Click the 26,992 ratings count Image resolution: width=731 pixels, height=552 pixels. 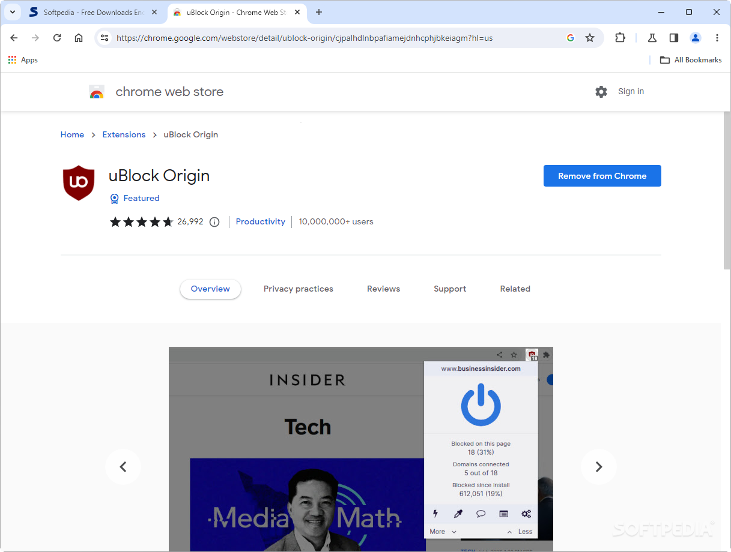coord(190,222)
